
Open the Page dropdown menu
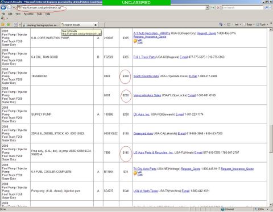[249, 24]
